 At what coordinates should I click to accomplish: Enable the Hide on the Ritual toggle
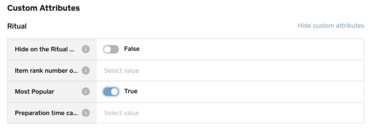tap(111, 49)
